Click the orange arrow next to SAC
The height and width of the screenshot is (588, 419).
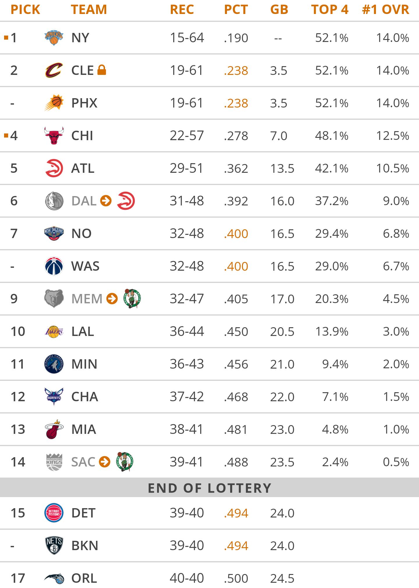(104, 462)
